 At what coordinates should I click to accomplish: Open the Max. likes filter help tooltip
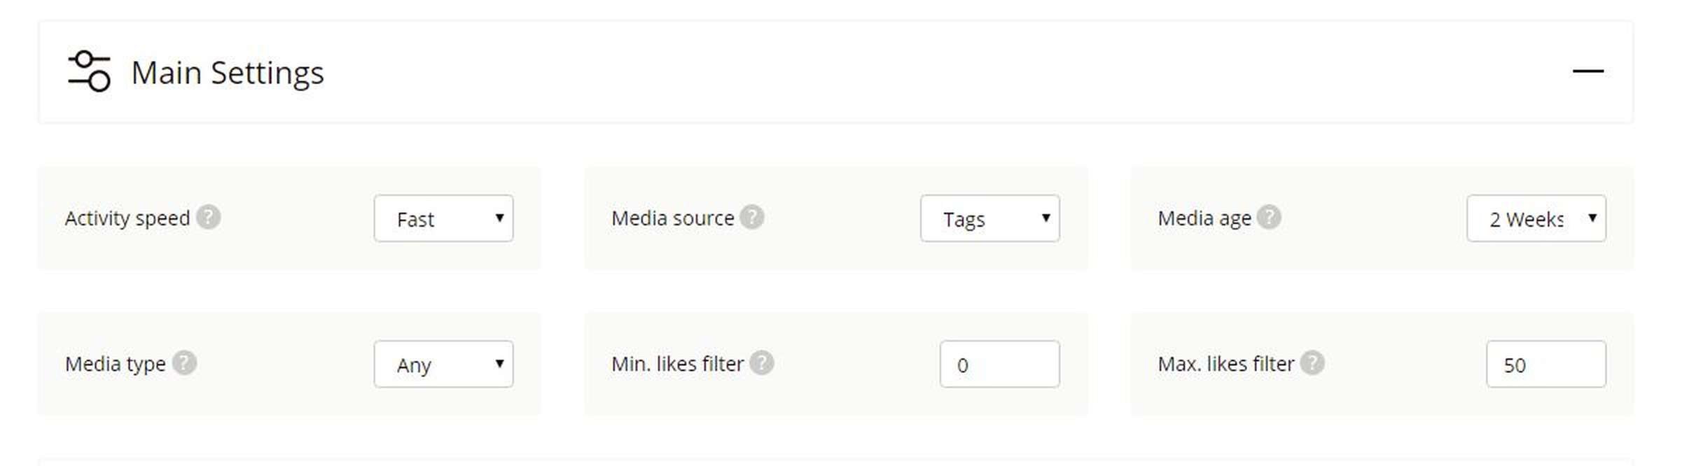click(x=1312, y=363)
